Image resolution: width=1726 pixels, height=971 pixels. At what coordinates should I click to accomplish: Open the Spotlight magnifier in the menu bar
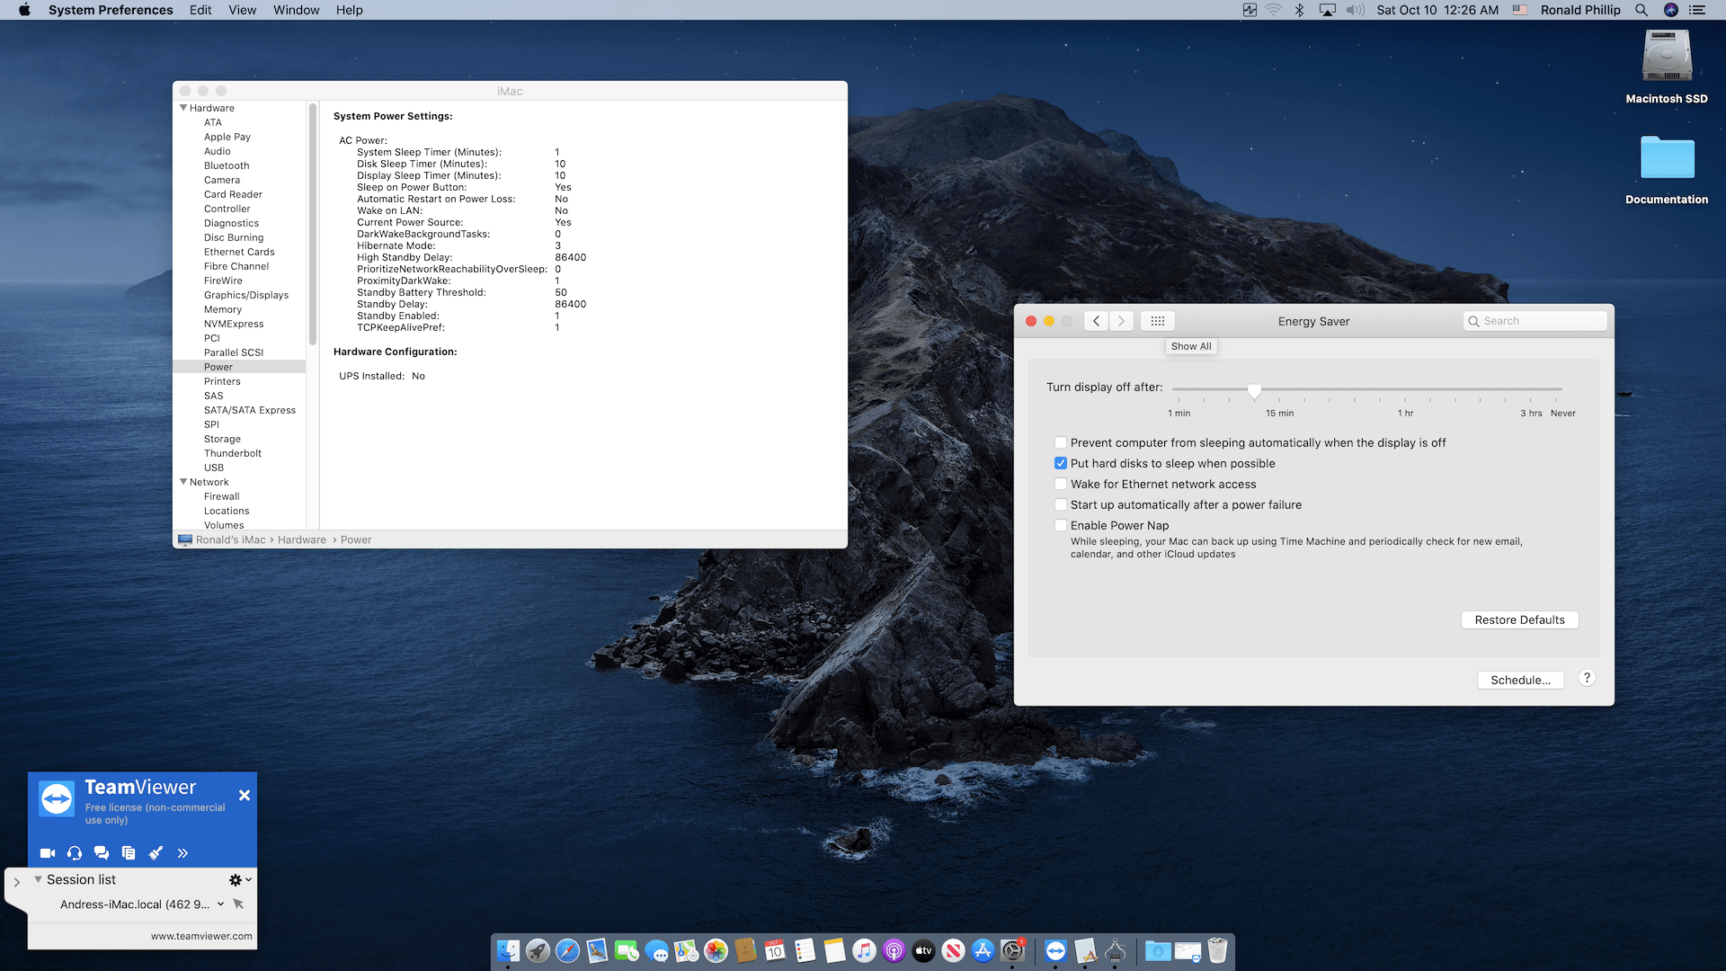coord(1641,10)
